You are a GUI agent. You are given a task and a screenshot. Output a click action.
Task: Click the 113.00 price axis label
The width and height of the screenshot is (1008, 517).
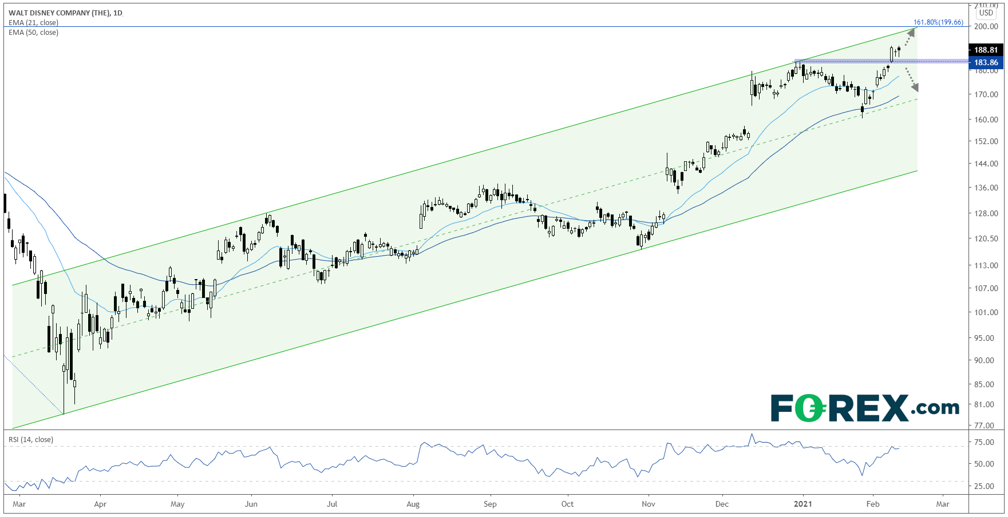coord(986,265)
